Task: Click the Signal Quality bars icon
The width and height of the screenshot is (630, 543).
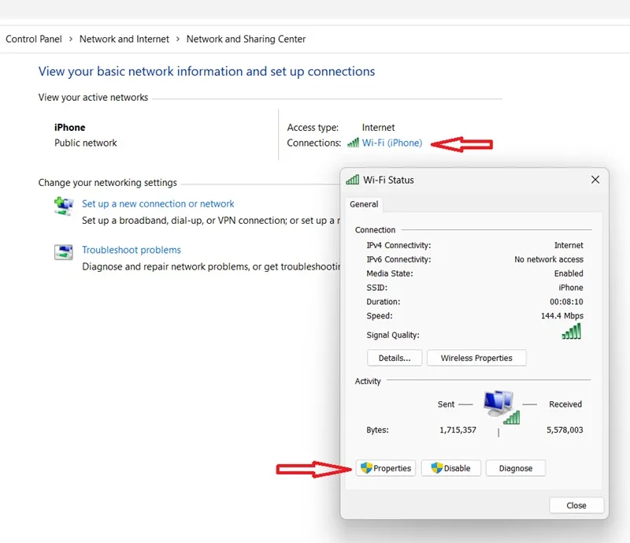Action: coord(572,331)
